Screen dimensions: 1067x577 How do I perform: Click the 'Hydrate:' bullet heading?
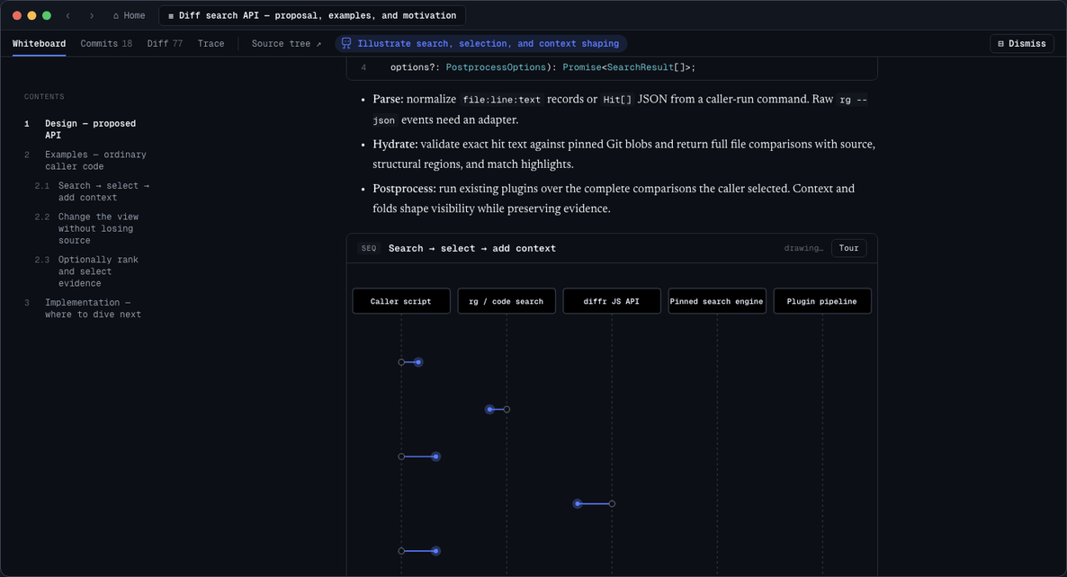coord(395,144)
